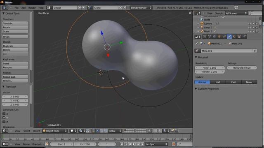
Task: Toggle the F fake user button for Meta.001
Action: click(255, 51)
